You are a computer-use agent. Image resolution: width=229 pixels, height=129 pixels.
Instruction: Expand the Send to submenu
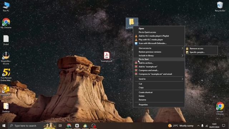click(159, 79)
